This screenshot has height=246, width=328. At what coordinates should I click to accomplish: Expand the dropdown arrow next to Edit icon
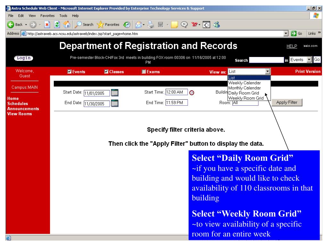(x=167, y=25)
